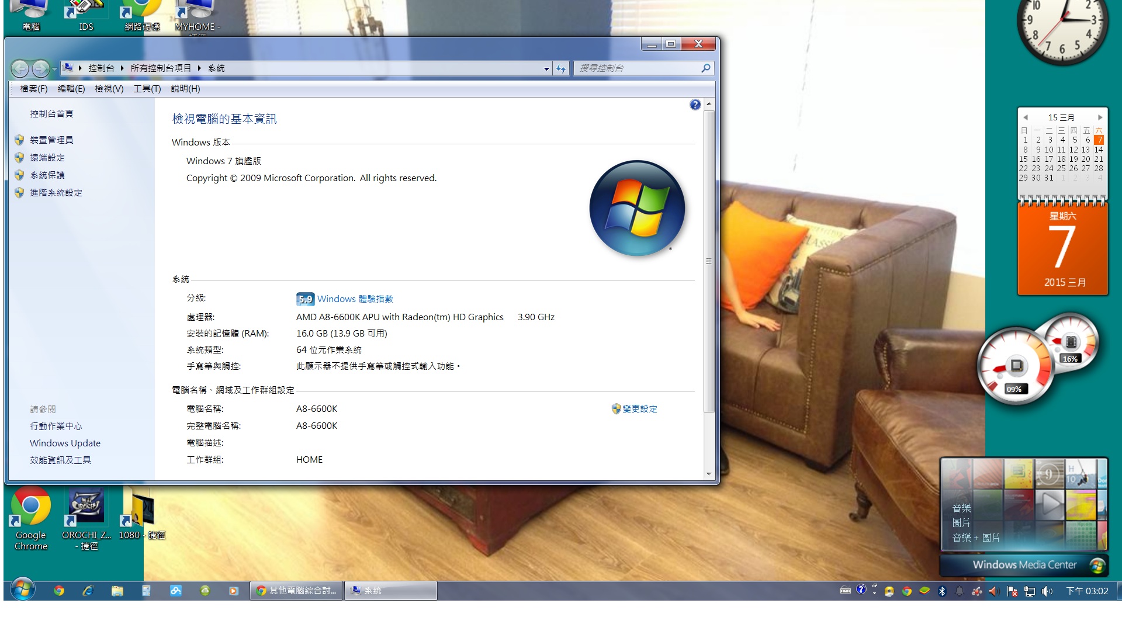Click 變更設定 for the computer name
Screen dimensions: 1122x631
(639, 409)
